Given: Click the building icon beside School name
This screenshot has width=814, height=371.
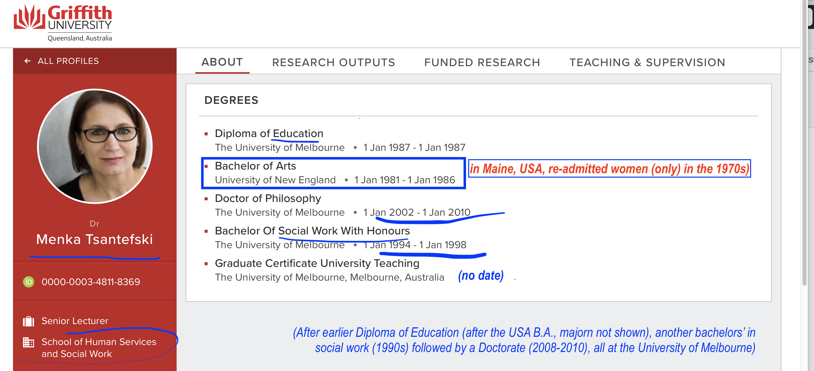Looking at the screenshot, I should click(x=29, y=342).
